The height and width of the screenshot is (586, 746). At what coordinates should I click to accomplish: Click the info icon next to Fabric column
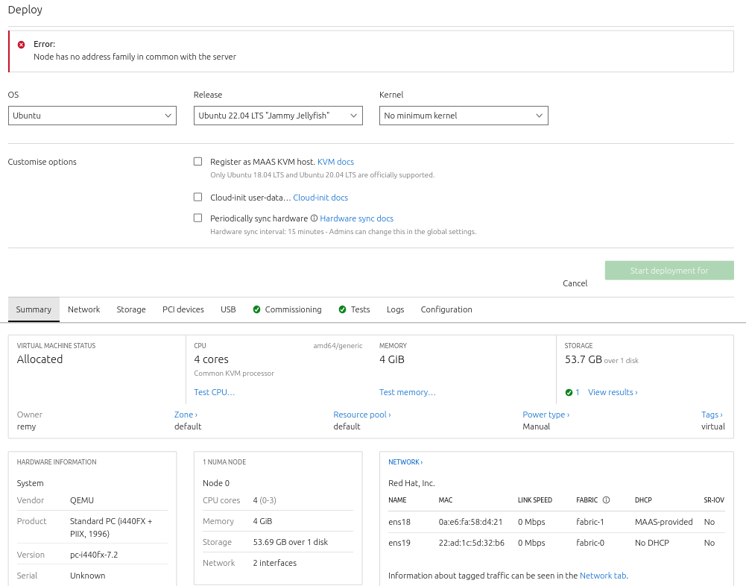606,500
